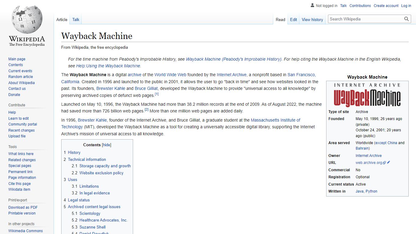This screenshot has width=416, height=234.
Task: Open Current events
Action: point(20,71)
